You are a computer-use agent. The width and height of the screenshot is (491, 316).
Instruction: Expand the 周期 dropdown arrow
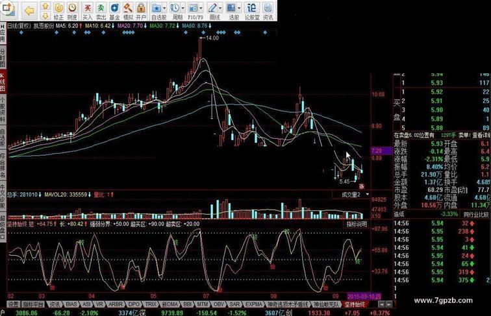[x=183, y=8]
